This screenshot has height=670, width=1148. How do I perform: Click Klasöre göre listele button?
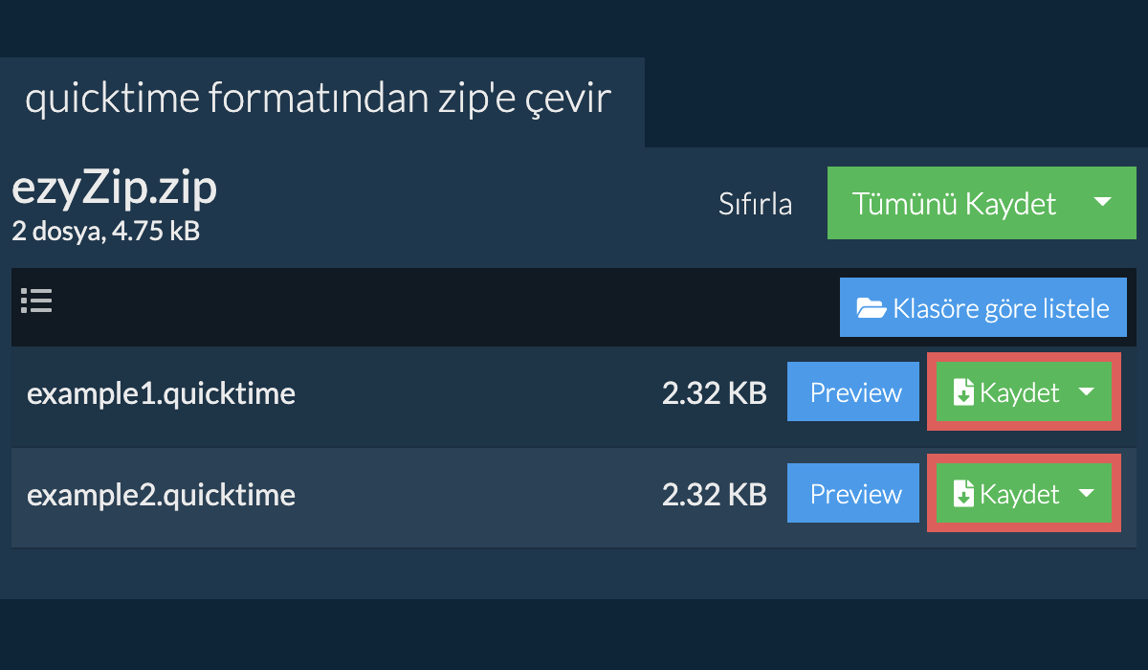tap(983, 308)
